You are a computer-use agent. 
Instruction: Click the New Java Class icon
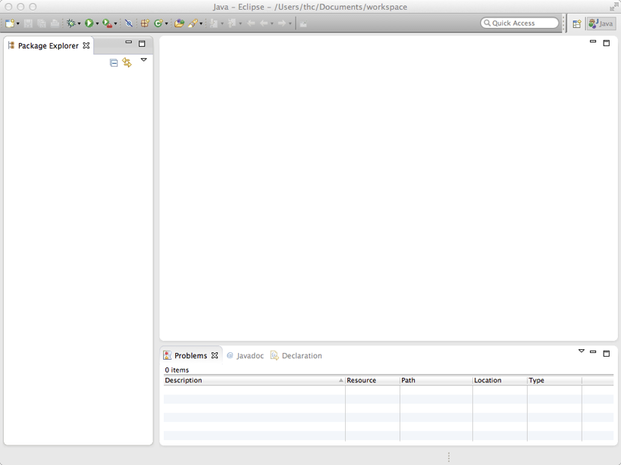[x=158, y=23]
